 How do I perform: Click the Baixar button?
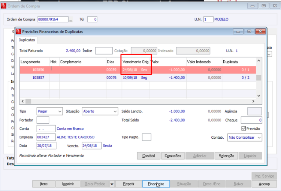(238, 184)
